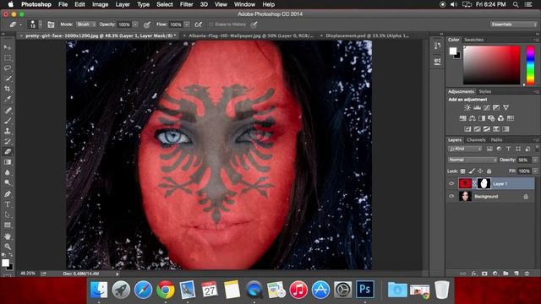Switch to the Channels tab
Screen dimensions: 541x304
[x=476, y=140]
